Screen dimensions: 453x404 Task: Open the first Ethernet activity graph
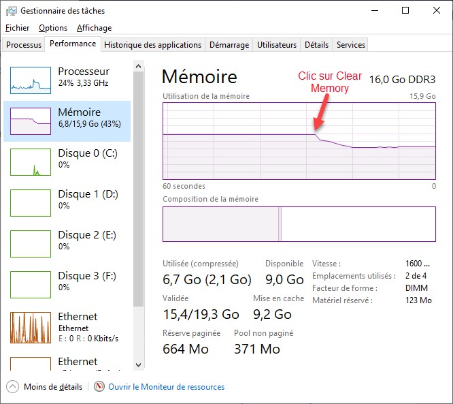tap(31, 327)
